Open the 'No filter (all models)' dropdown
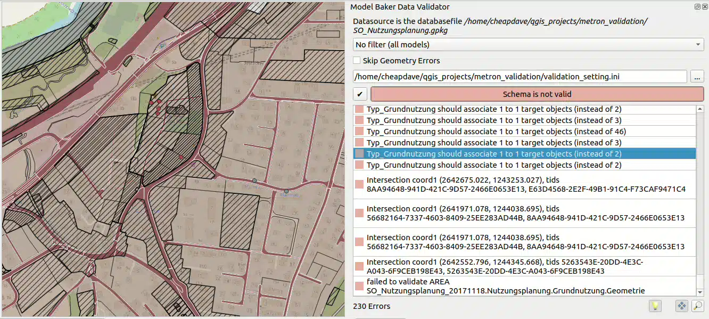 click(x=528, y=45)
